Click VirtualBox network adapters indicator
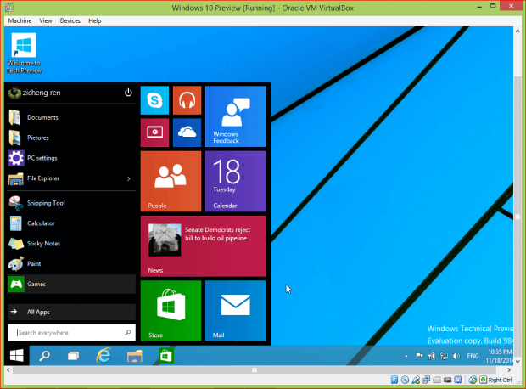This screenshot has height=389, width=526. [x=427, y=380]
